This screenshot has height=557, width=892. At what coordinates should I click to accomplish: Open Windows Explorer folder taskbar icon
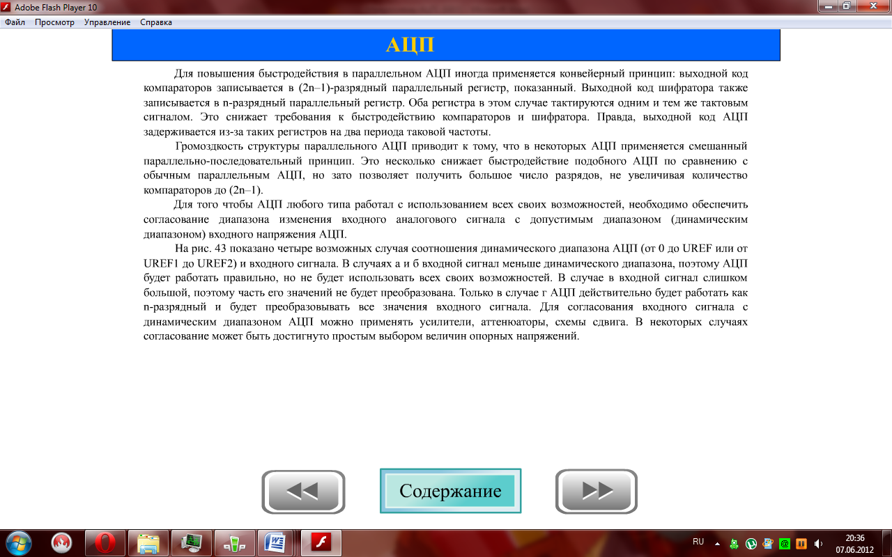tap(148, 542)
